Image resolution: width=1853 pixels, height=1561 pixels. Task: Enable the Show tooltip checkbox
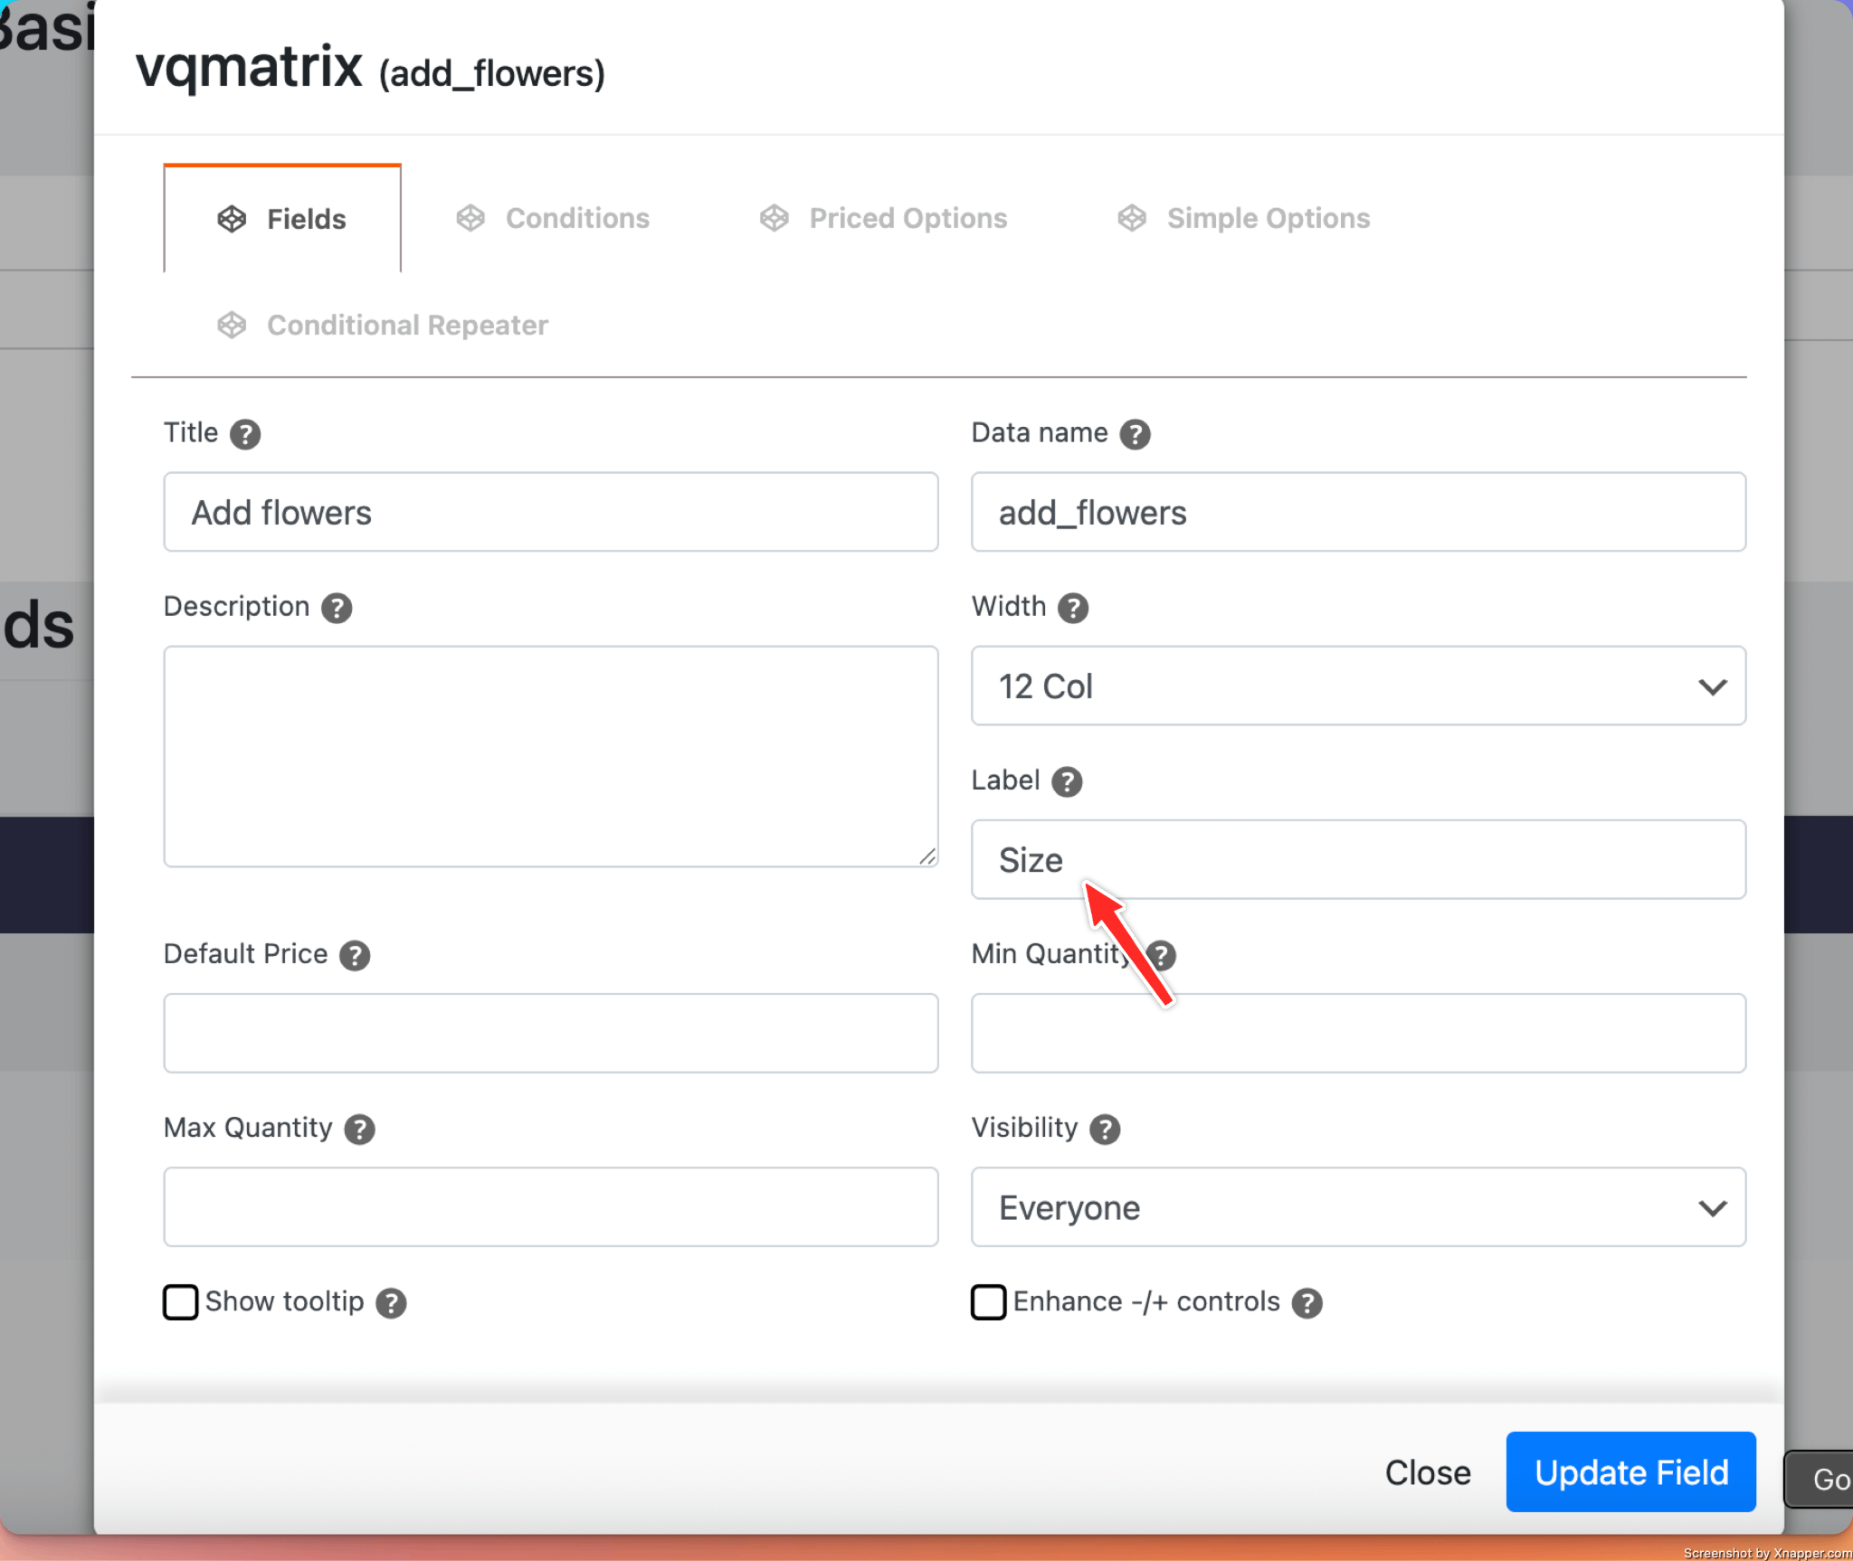pos(181,1302)
